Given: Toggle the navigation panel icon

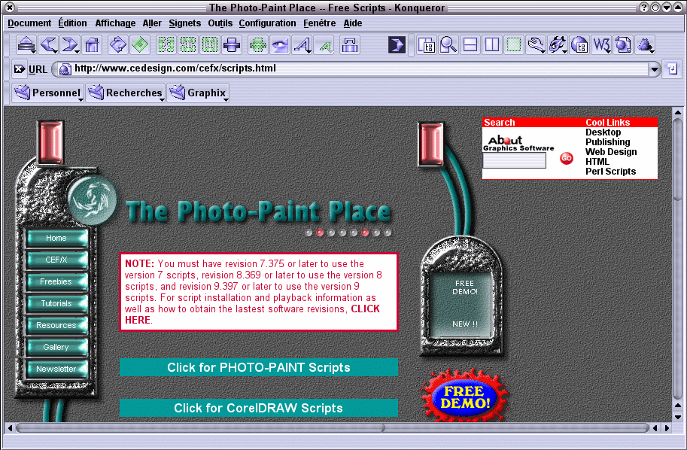Looking at the screenshot, I should (x=427, y=44).
